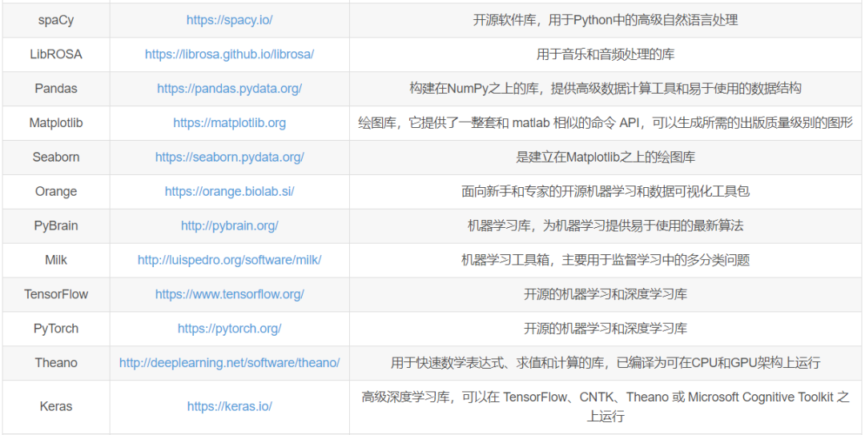This screenshot has width=865, height=435.
Task: Select the spaCy name cell
Action: pos(56,20)
